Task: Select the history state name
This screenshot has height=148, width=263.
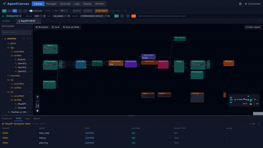Action: pyautogui.click(x=43, y=138)
